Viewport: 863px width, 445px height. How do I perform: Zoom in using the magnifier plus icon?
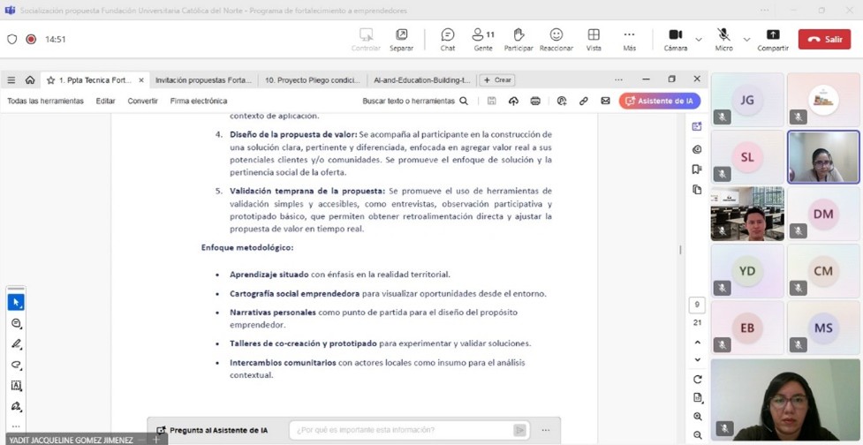click(697, 417)
